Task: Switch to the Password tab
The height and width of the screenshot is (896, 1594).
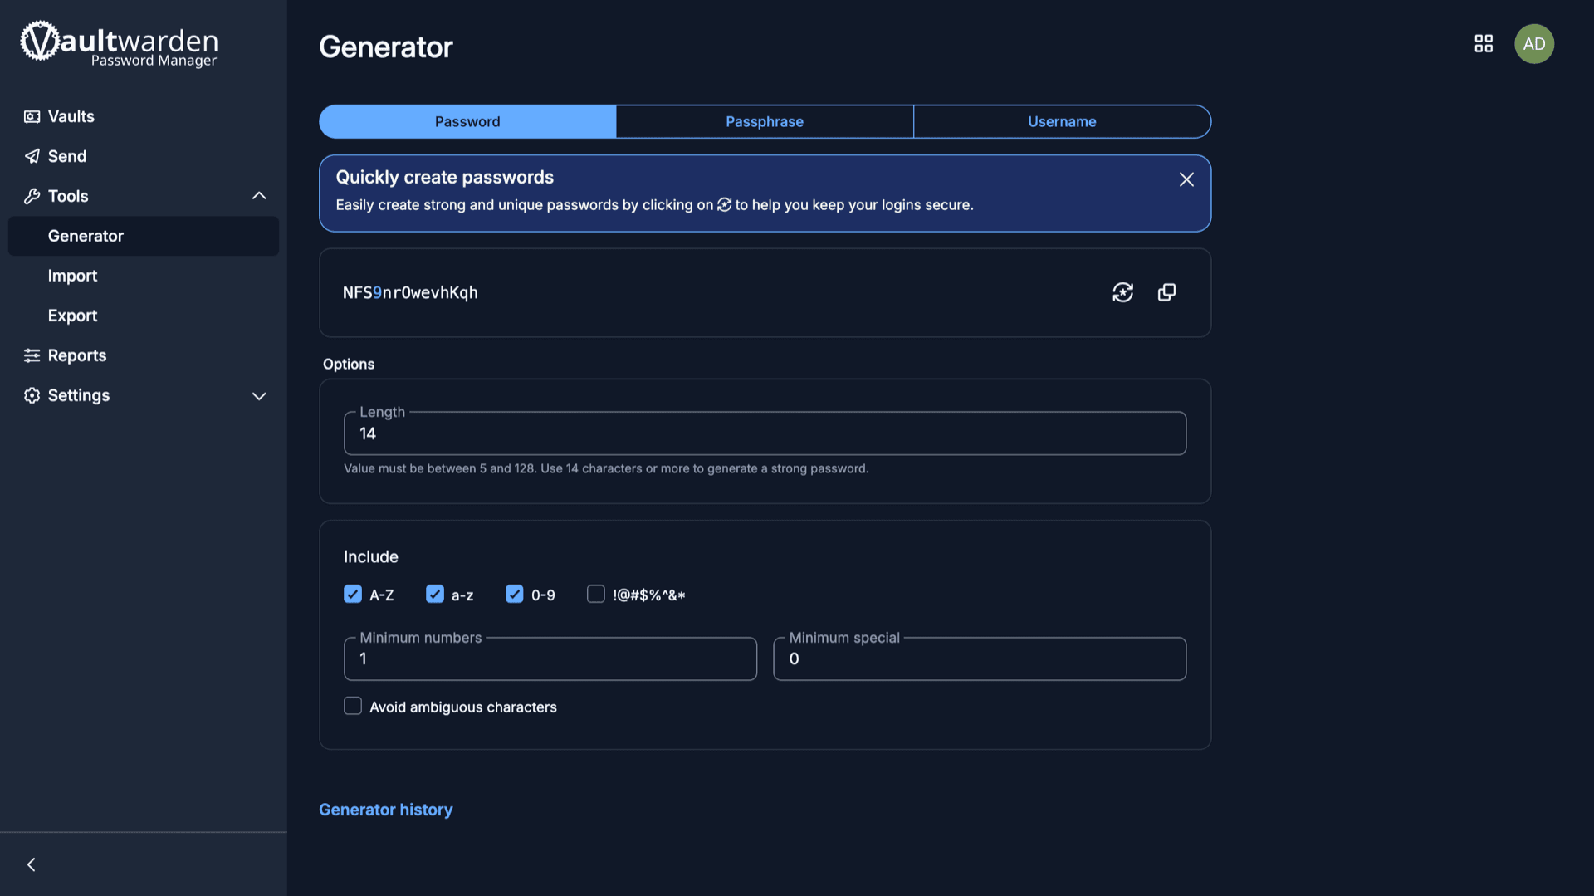Action: (467, 121)
